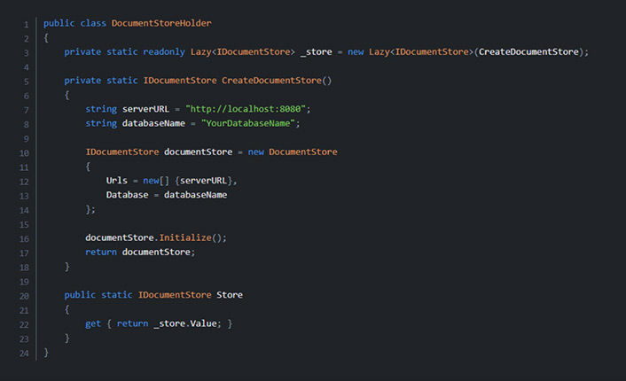Click the Database property on line 13
Screen dimensions: 626x381
[128, 195]
